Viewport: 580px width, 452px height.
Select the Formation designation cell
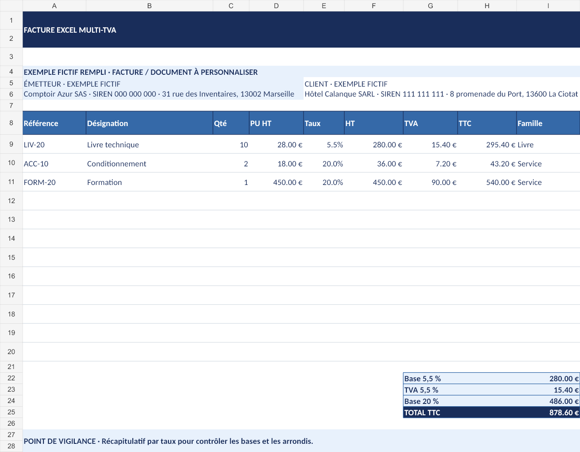click(150, 182)
